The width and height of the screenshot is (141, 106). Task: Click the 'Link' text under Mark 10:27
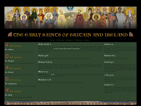(x=53, y=74)
